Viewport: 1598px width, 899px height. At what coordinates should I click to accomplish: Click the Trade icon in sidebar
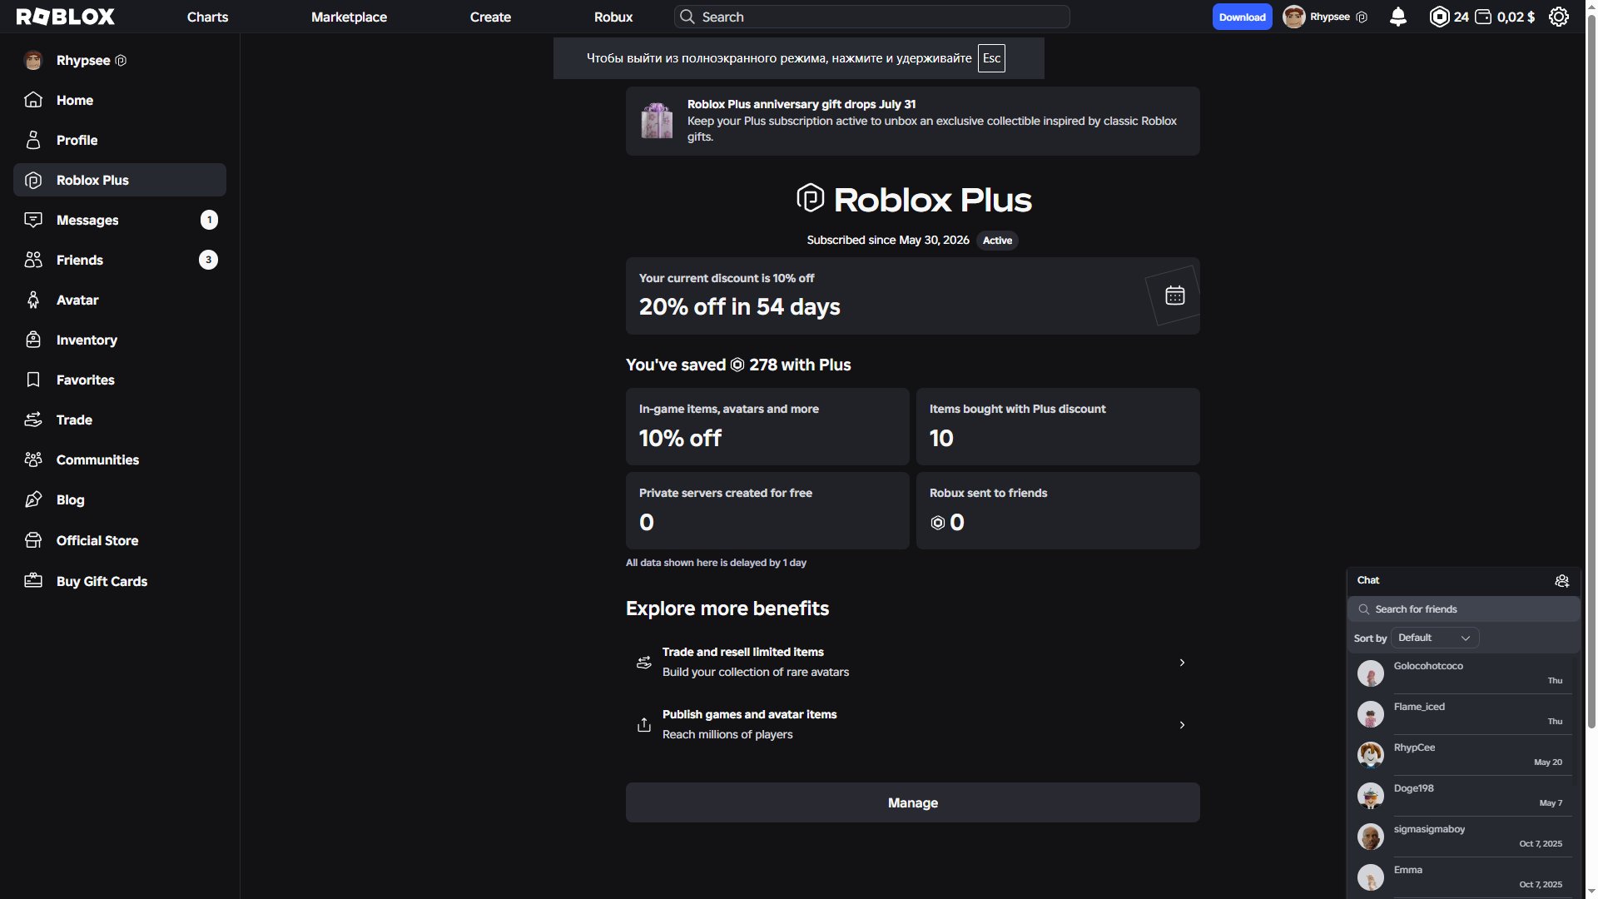[33, 420]
